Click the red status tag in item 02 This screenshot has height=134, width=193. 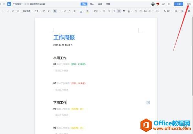click(x=78, y=83)
